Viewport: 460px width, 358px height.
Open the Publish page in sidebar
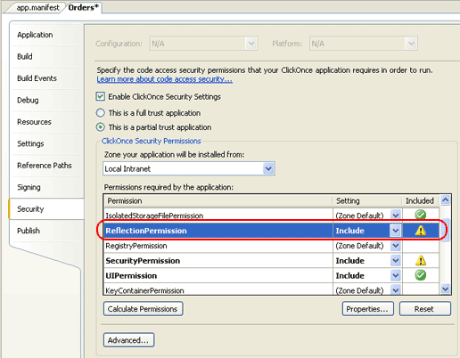click(x=29, y=231)
